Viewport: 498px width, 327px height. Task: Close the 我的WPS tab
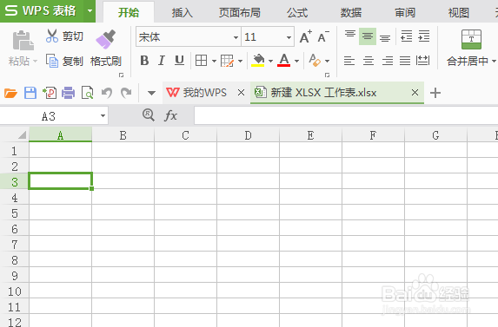[241, 93]
